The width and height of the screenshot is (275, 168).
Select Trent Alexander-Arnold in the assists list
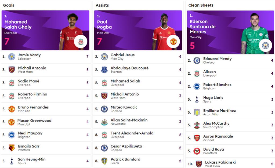[x=132, y=133]
